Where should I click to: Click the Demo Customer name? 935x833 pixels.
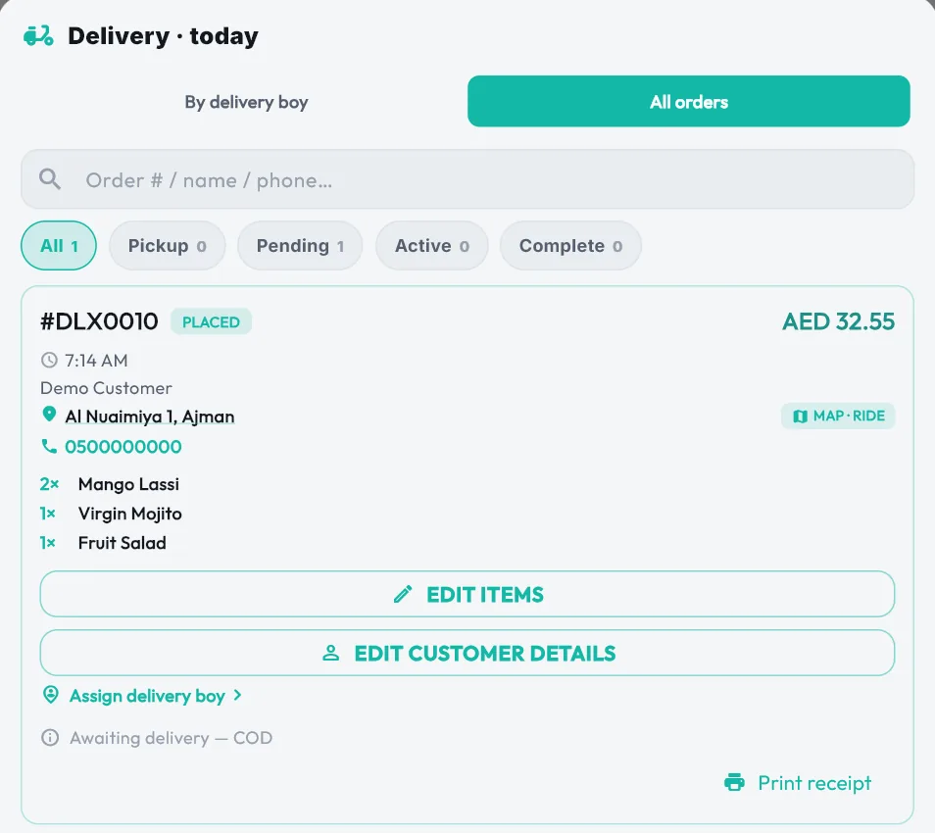(x=106, y=388)
